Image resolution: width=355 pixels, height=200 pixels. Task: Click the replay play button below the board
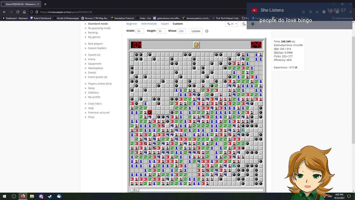click(x=132, y=190)
